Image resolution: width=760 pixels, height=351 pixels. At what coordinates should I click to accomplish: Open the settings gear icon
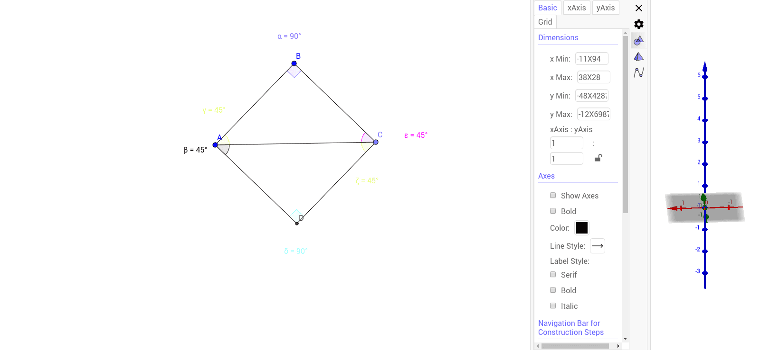(639, 24)
